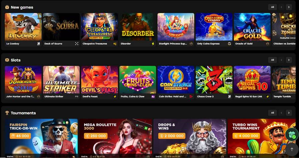Click the provider icon beside Fruits, Coins & Claw

point(153,97)
